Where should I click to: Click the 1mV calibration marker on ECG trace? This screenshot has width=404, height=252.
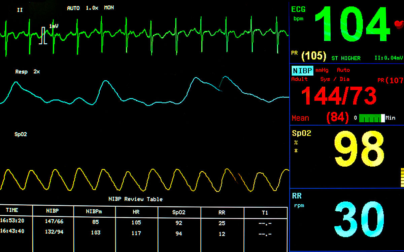[43, 36]
